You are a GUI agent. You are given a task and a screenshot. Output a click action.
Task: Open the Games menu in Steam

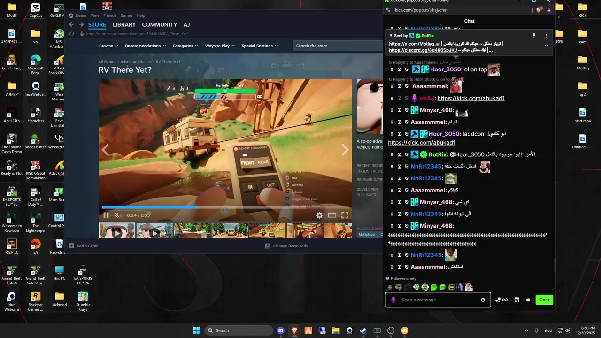point(126,15)
